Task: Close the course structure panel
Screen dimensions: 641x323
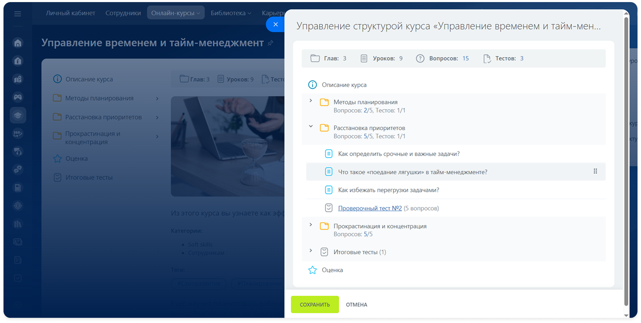Action: click(x=276, y=24)
